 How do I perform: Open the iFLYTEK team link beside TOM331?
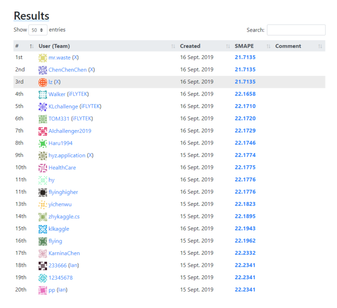coord(82,119)
